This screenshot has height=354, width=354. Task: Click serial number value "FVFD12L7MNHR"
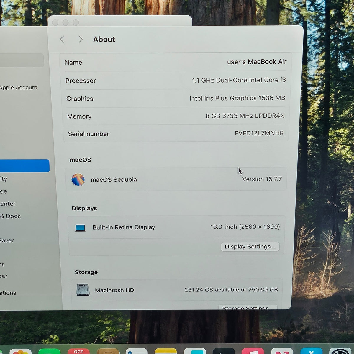(259, 133)
